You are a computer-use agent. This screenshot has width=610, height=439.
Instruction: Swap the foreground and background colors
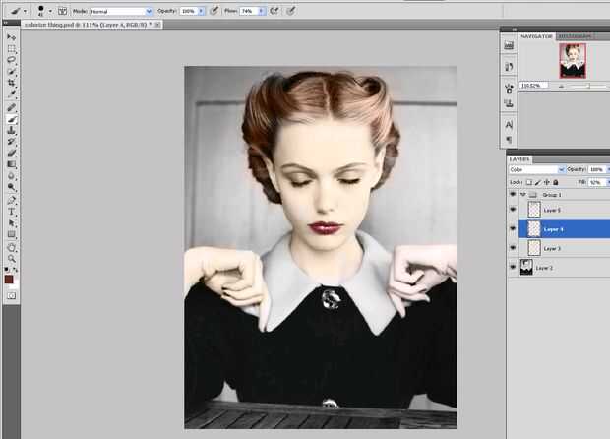(16, 270)
